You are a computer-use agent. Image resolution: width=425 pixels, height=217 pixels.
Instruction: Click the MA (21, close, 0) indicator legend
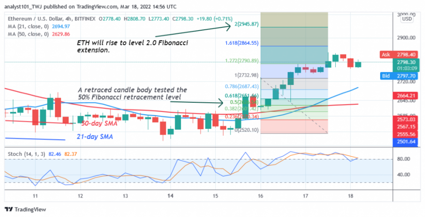tap(39, 26)
